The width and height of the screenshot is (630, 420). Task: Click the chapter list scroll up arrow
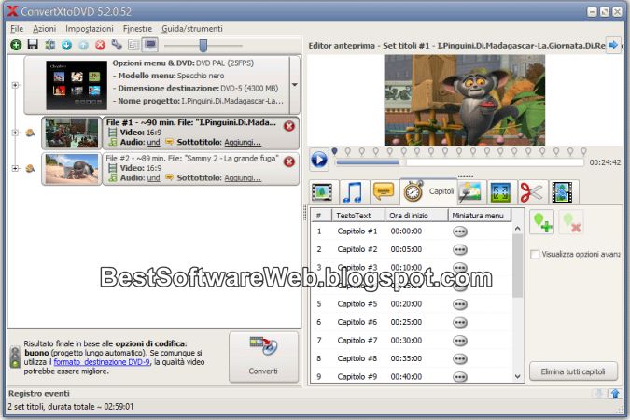pos(518,229)
